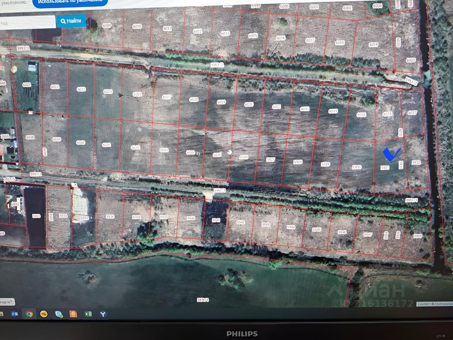Select parcel label 5947 on map
This screenshot has width=453, height=340.
click(368, 234)
